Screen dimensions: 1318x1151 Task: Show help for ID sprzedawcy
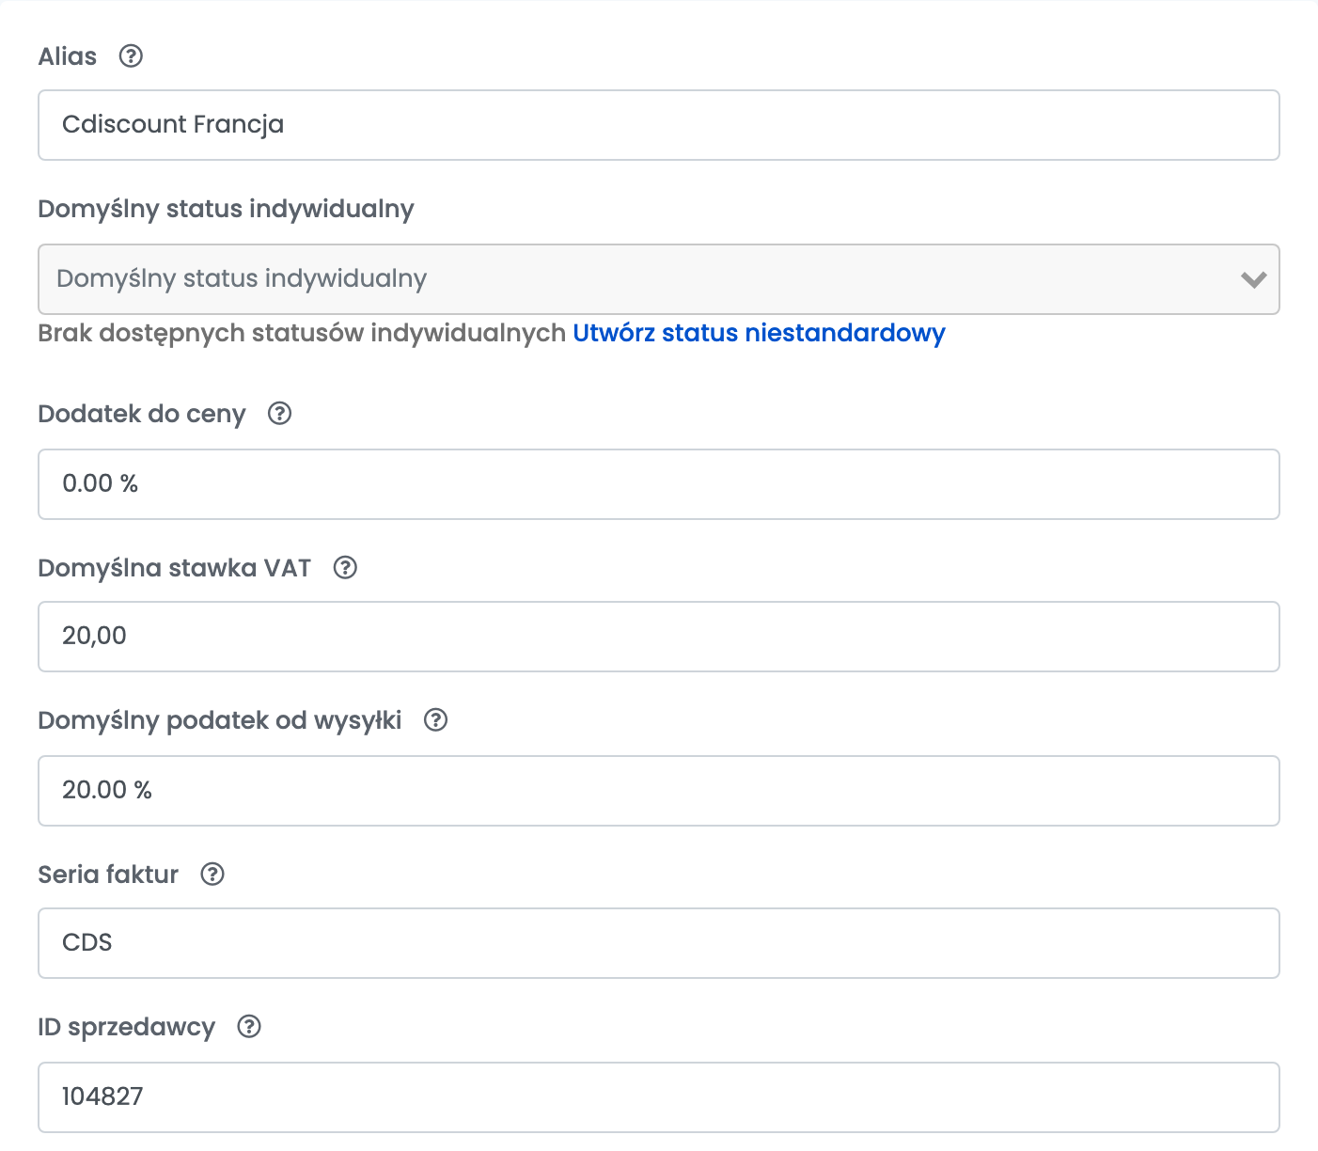point(249,1027)
